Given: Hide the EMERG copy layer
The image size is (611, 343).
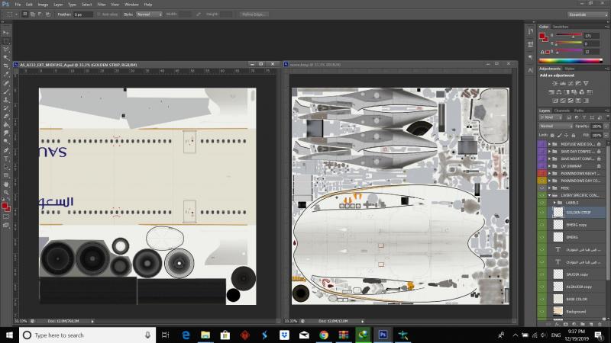Looking at the screenshot, I should tap(541, 225).
